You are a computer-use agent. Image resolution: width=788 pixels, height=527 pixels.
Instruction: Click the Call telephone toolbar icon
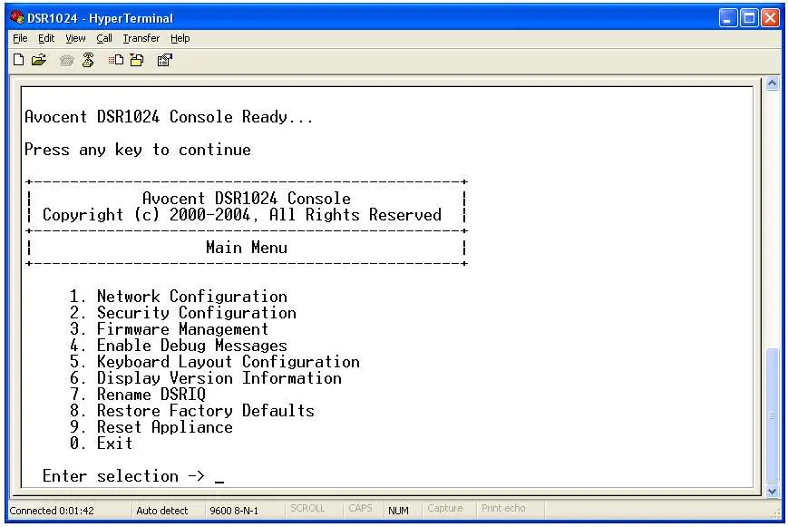tap(66, 61)
